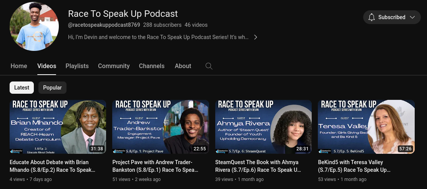Open the Brian Mhando video thumbnail
The width and height of the screenshot is (427, 189).
pos(58,127)
